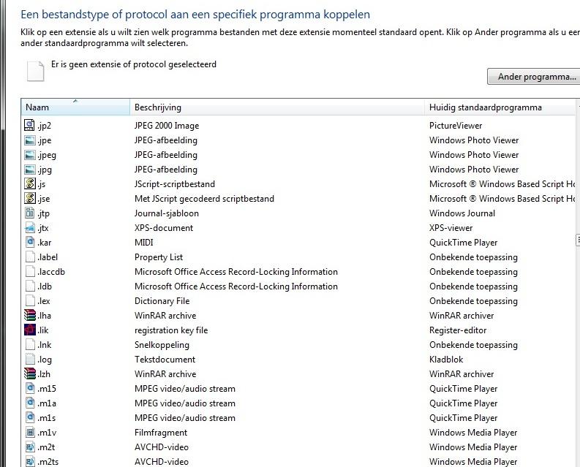Select the .label blank file icon
This screenshot has height=467, width=580.
coord(30,257)
